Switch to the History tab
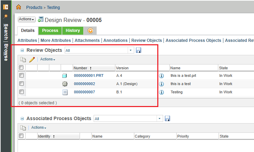This screenshot has width=254, height=152. [73, 31]
